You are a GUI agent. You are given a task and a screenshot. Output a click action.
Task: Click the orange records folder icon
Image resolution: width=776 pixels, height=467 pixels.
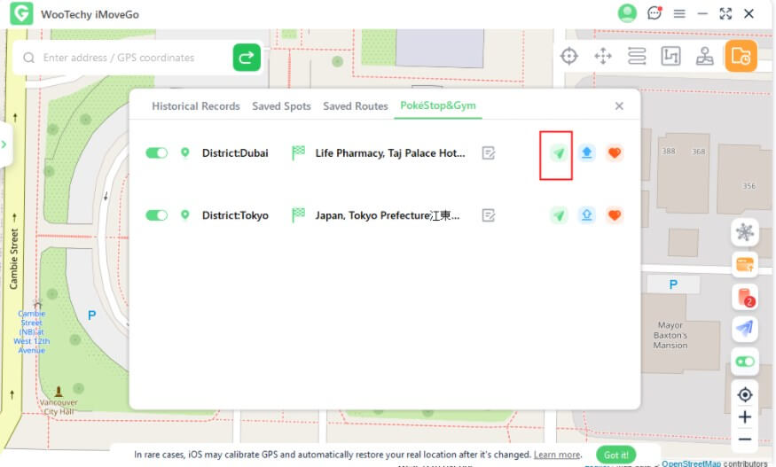(741, 57)
